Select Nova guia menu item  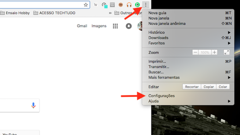pyautogui.click(x=188, y=13)
